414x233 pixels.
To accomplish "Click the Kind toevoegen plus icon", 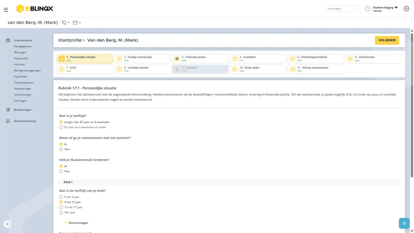I will coord(66,223).
